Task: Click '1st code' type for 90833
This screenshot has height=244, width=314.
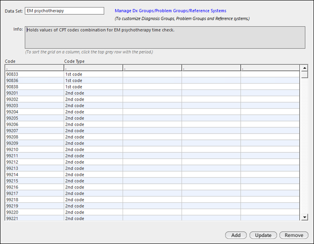Action: pos(93,74)
